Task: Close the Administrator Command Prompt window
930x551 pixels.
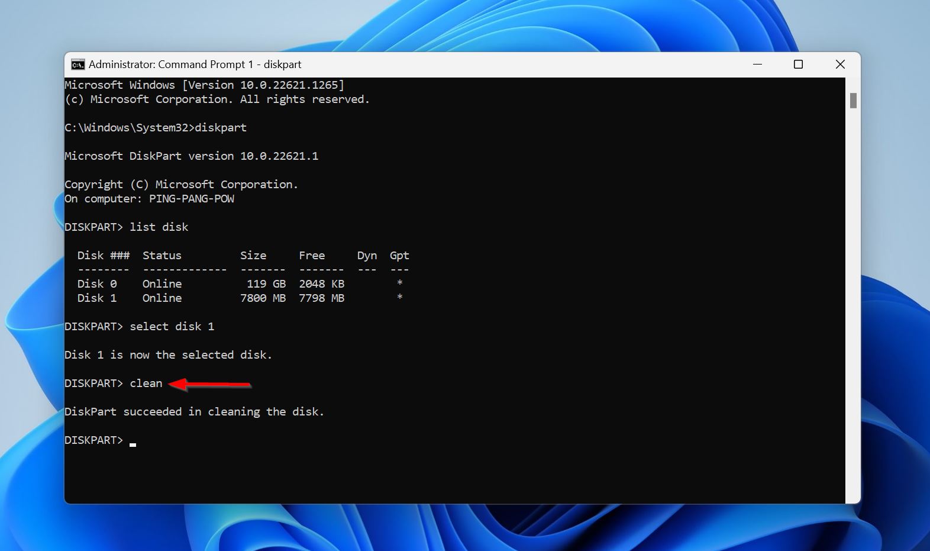Action: [x=839, y=65]
